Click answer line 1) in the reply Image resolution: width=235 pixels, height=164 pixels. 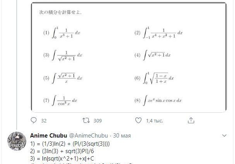pyautogui.click(x=70, y=144)
